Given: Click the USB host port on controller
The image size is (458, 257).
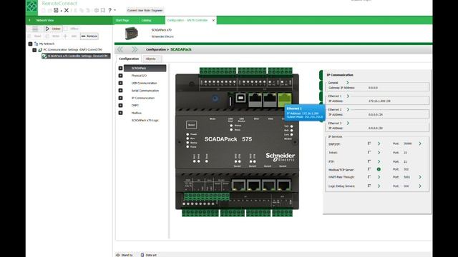Looking at the screenshot, I should click(x=230, y=101).
